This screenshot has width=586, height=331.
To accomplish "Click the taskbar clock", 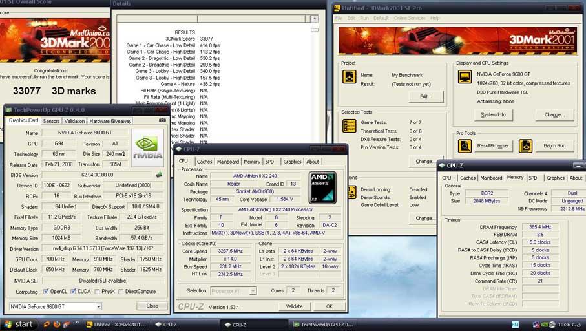I will 570,325.
